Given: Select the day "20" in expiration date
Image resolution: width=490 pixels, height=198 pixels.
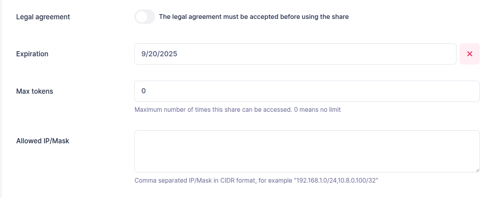Looking at the screenshot, I should tap(153, 54).
